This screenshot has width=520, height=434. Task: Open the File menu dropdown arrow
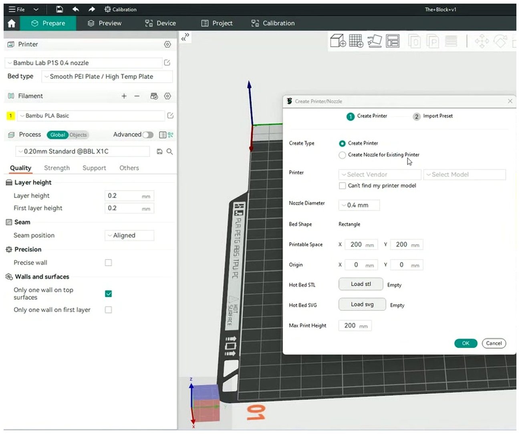point(36,9)
